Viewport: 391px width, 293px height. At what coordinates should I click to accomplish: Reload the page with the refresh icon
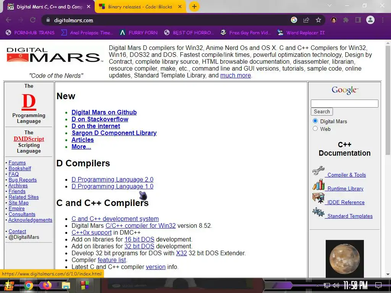[33, 20]
